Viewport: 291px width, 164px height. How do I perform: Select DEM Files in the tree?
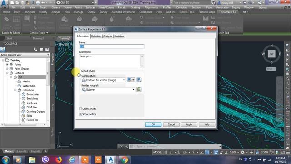click(32, 107)
